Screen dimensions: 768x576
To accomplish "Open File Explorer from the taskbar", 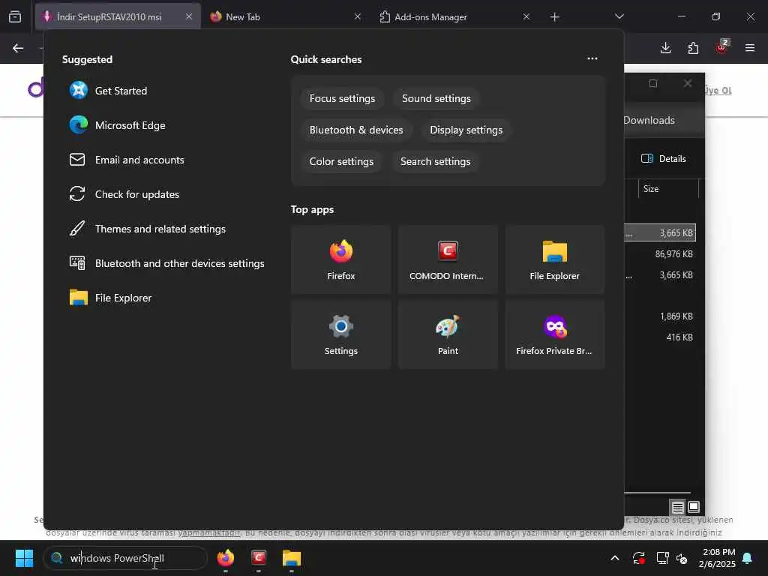I will (x=292, y=558).
